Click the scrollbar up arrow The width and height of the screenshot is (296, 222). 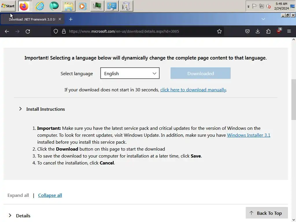(294, 39)
